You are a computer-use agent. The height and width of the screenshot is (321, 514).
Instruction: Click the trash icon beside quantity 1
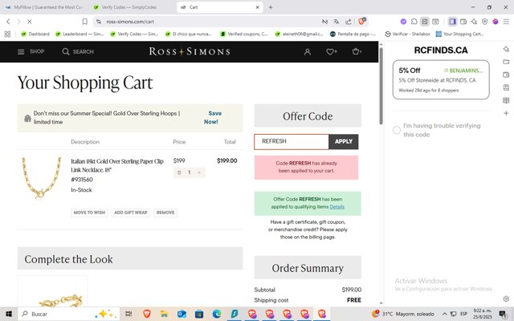pyautogui.click(x=179, y=173)
